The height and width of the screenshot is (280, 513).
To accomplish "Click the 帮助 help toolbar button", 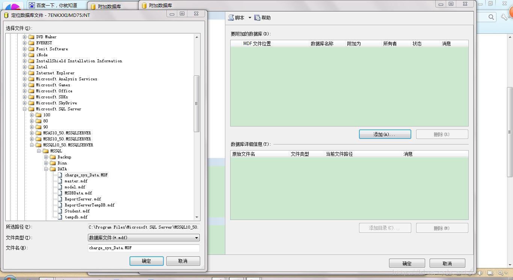I will (263, 18).
